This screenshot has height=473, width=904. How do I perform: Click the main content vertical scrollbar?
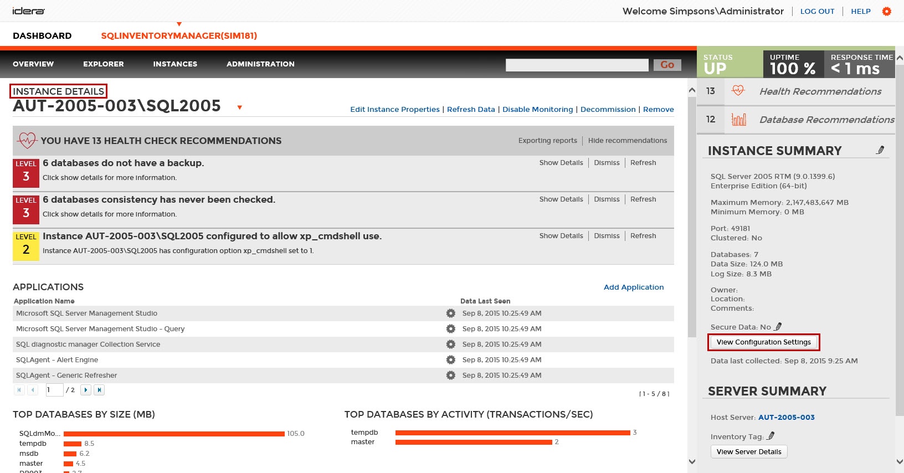(x=692, y=217)
